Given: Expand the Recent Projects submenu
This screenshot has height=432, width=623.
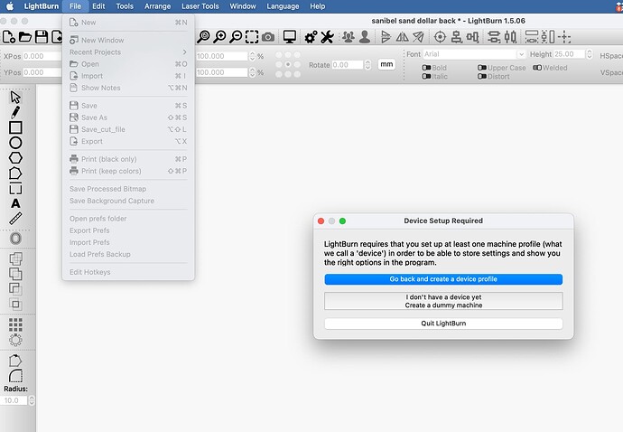Looking at the screenshot, I should pos(128,52).
